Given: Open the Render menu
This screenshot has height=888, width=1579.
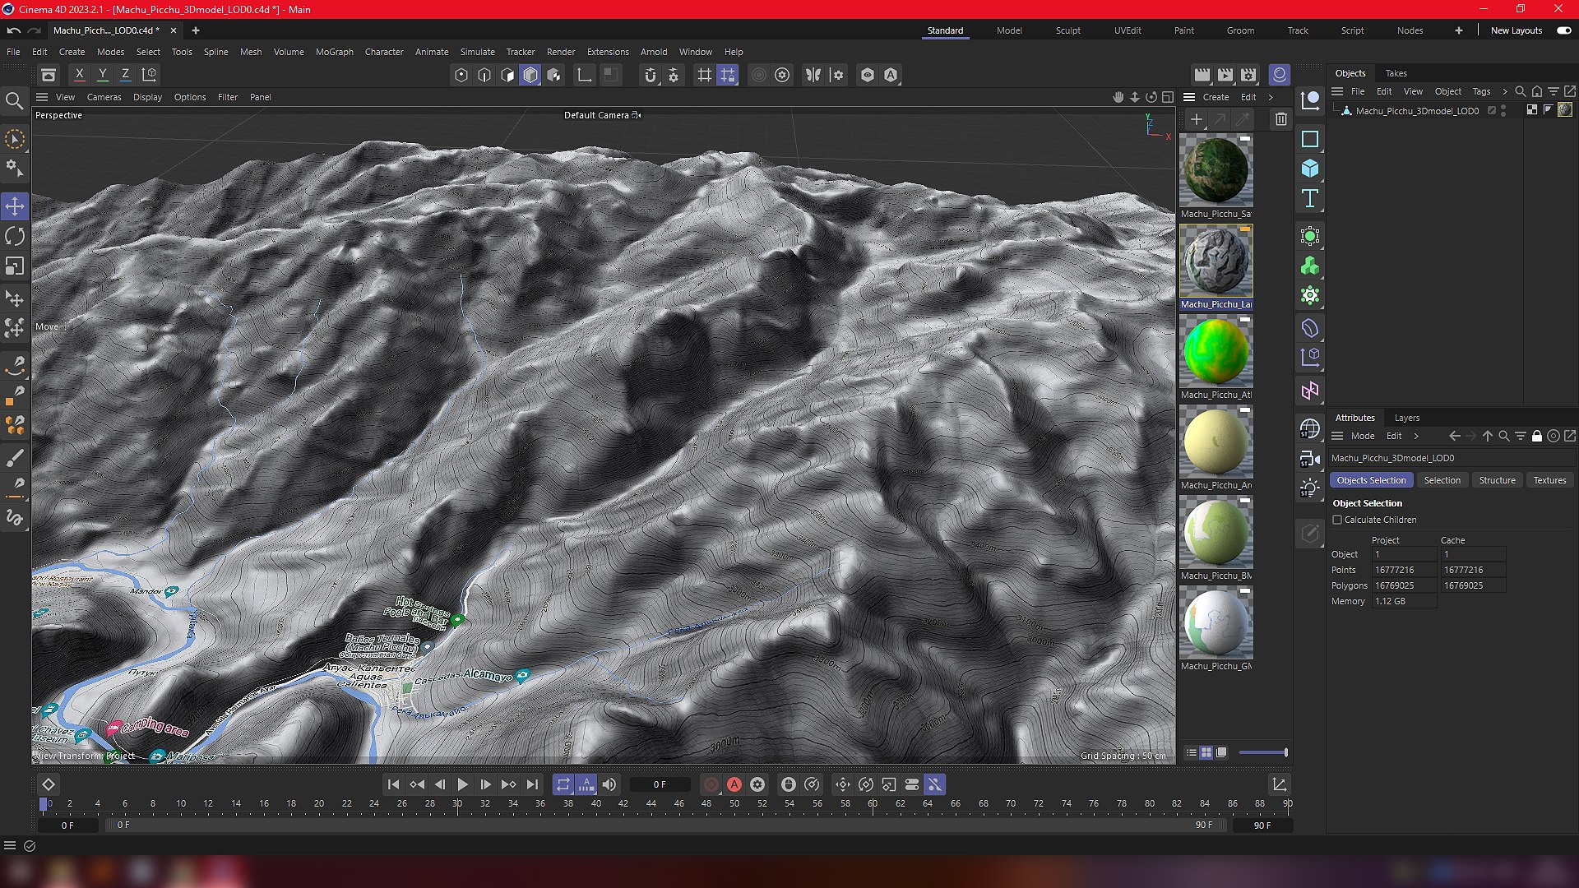Looking at the screenshot, I should [561, 52].
